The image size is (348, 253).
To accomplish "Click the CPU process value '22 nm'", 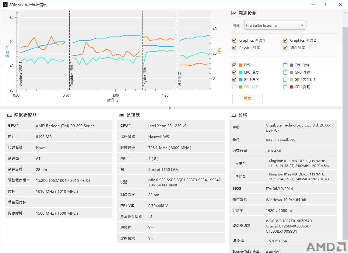I will coord(153,195).
